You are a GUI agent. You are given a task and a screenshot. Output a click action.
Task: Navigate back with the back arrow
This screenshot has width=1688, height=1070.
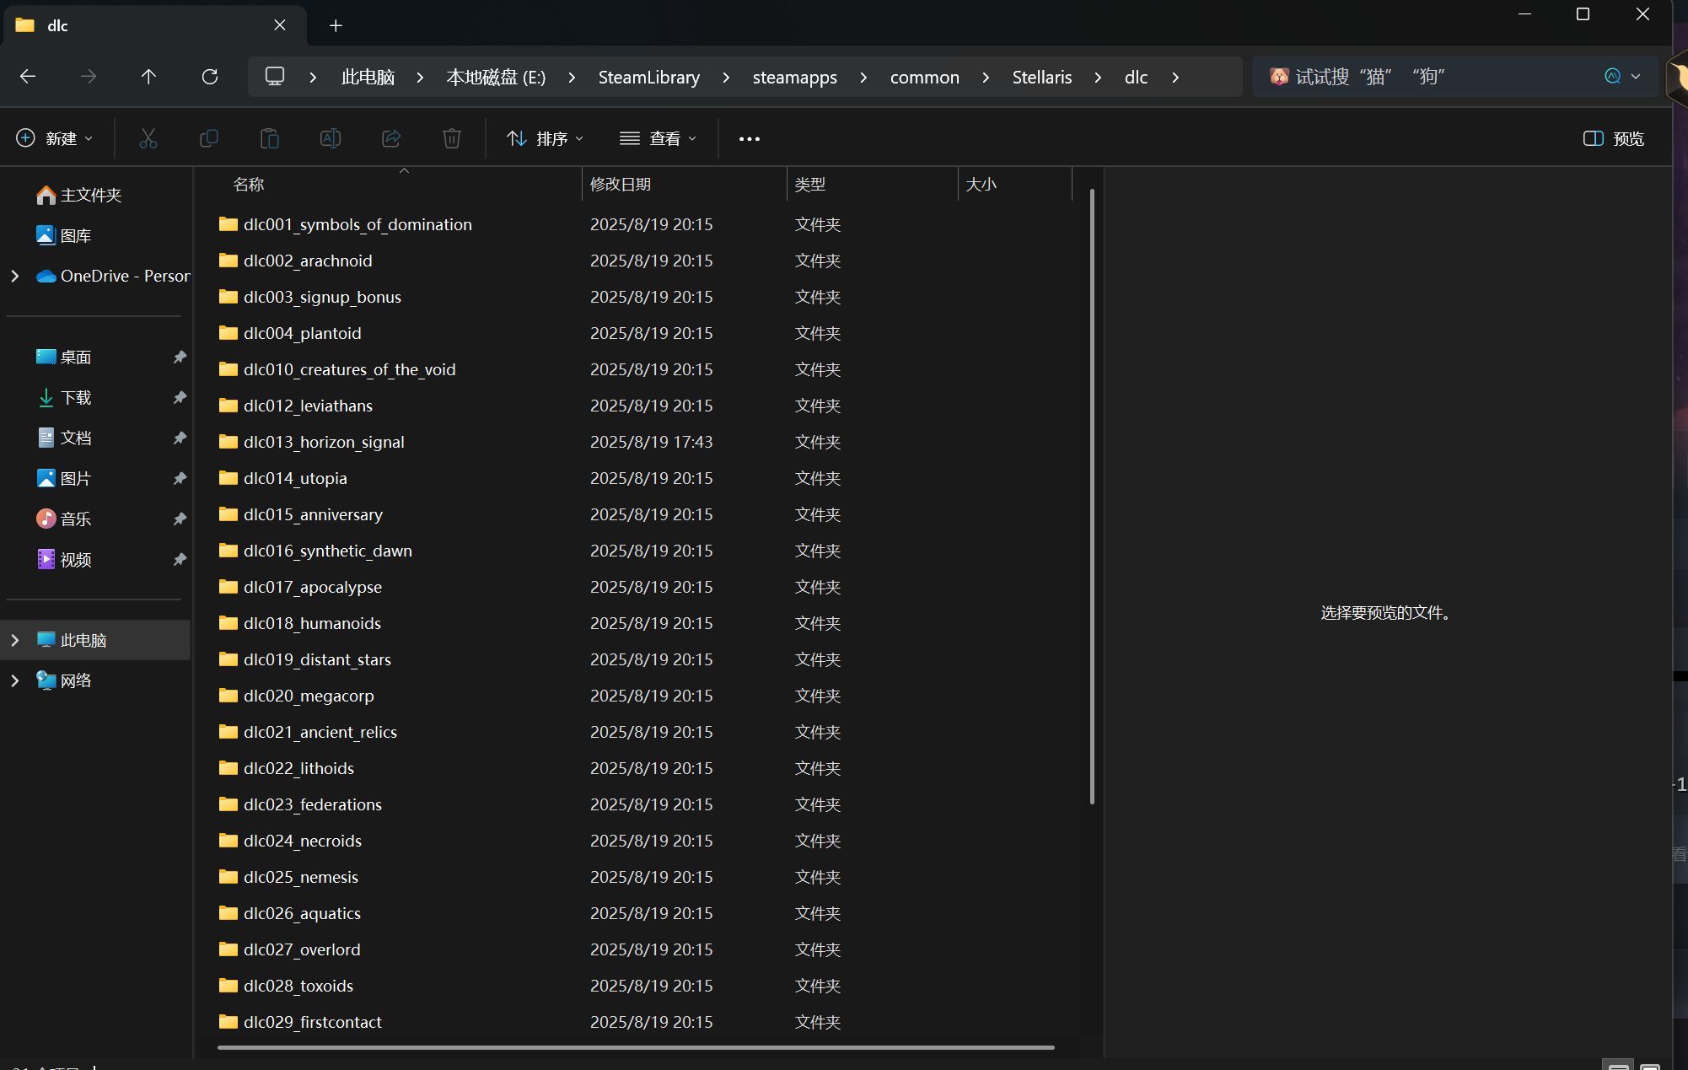28,77
